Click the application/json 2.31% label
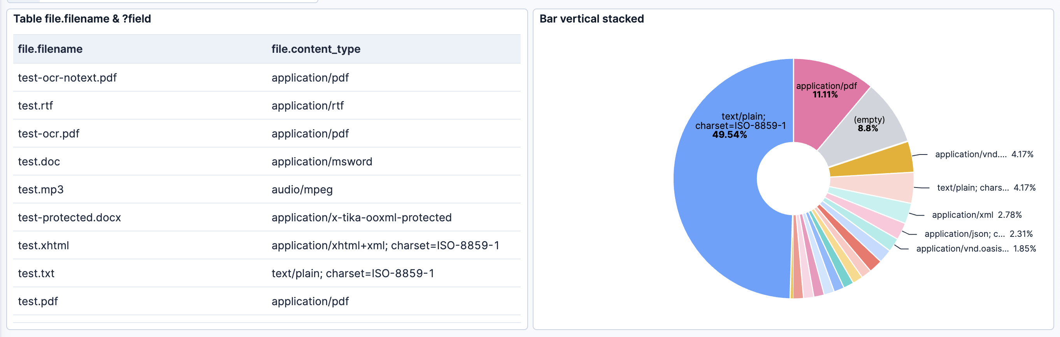The image size is (1060, 337). tap(979, 234)
